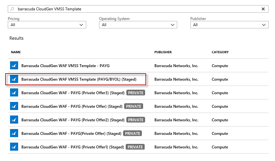Clear the search box with X
The height and width of the screenshot is (161, 275).
(263, 9)
